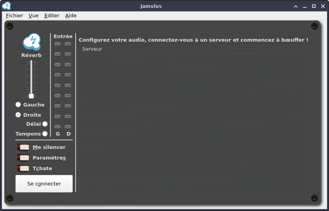Click the Se connecter button
This screenshot has width=329, height=211.
coord(44,184)
